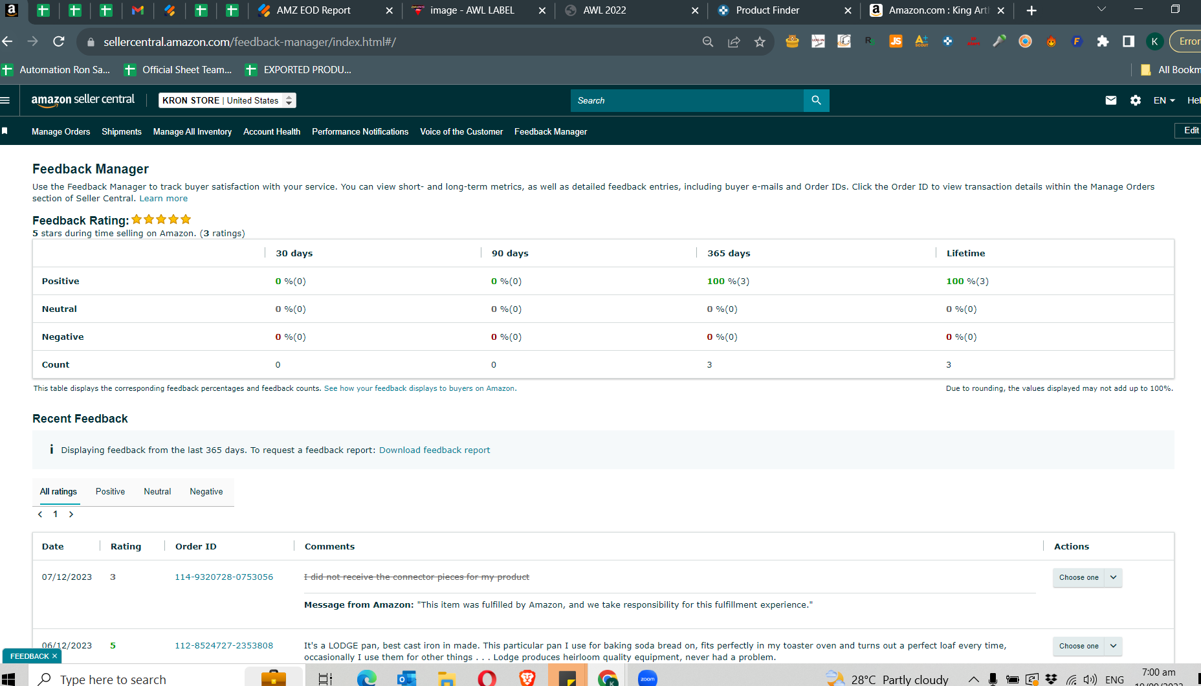Switch to the Neutral feedback tab
1201x686 pixels.
point(157,492)
